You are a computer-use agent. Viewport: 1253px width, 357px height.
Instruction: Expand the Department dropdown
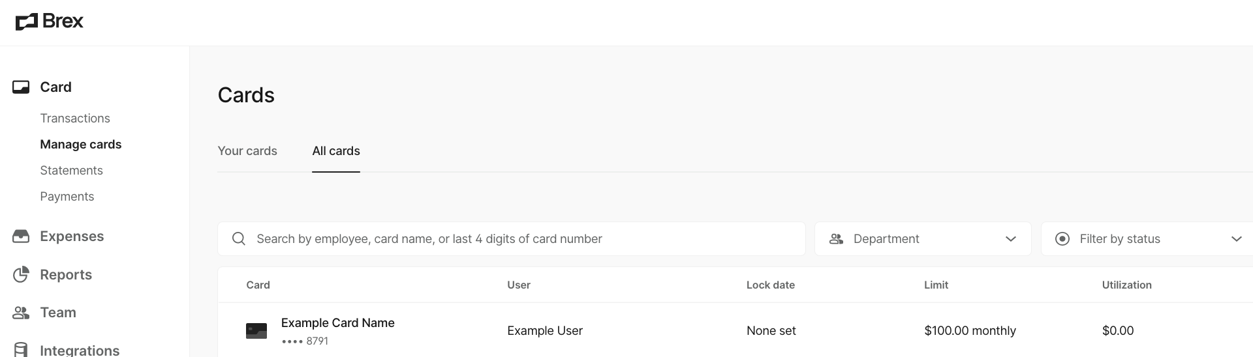1010,239
